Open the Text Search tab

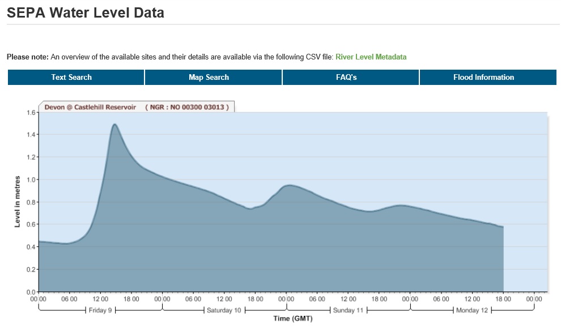(x=71, y=78)
